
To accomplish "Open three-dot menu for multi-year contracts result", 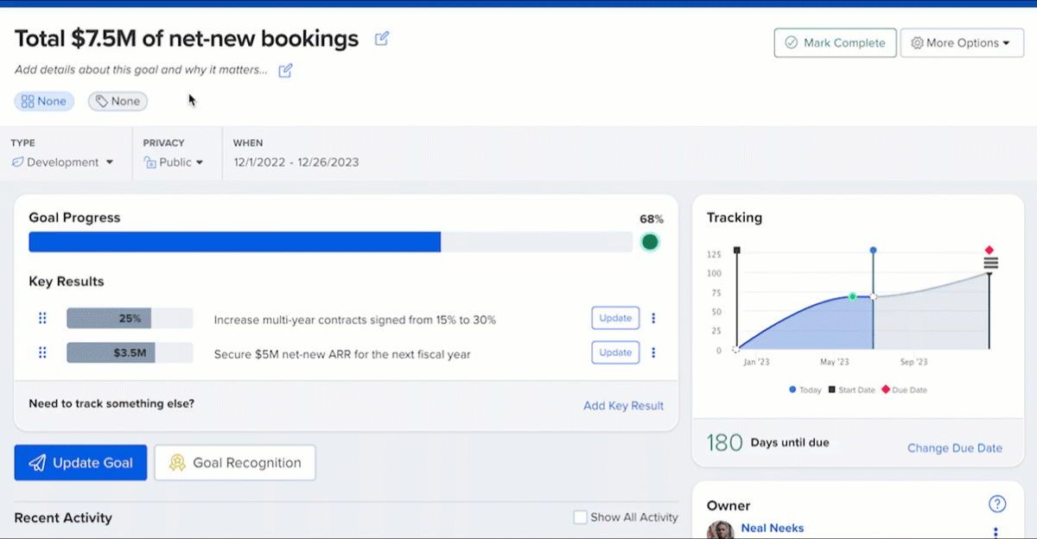I will 653,318.
